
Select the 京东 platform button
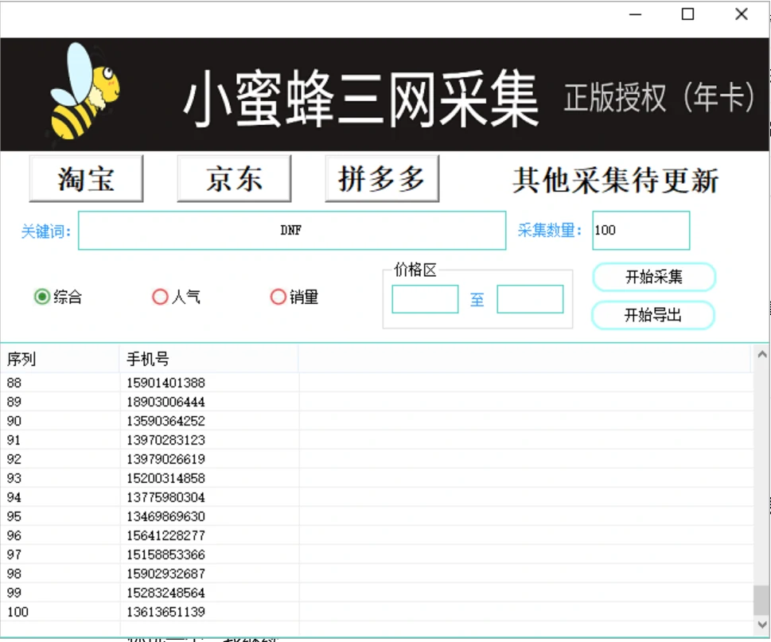pyautogui.click(x=234, y=178)
